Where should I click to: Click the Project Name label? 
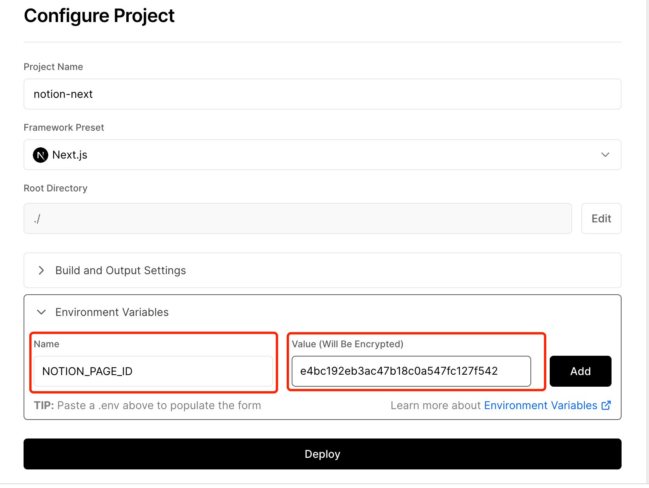(x=53, y=67)
